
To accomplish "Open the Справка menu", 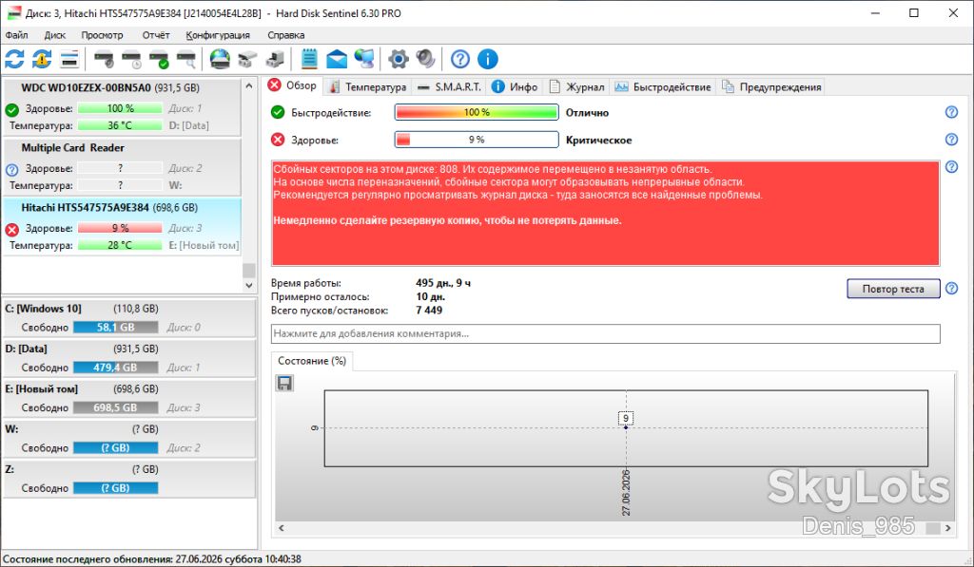I will (285, 35).
